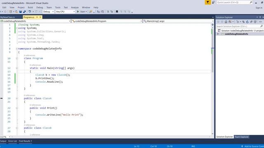The width and height of the screenshot is (264, 148).
Task: Jump to previous bookmark icon
Action: click(121, 12)
